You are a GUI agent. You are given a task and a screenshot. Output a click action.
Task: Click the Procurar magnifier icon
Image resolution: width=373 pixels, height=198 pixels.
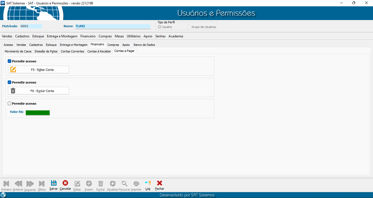(x=124, y=184)
